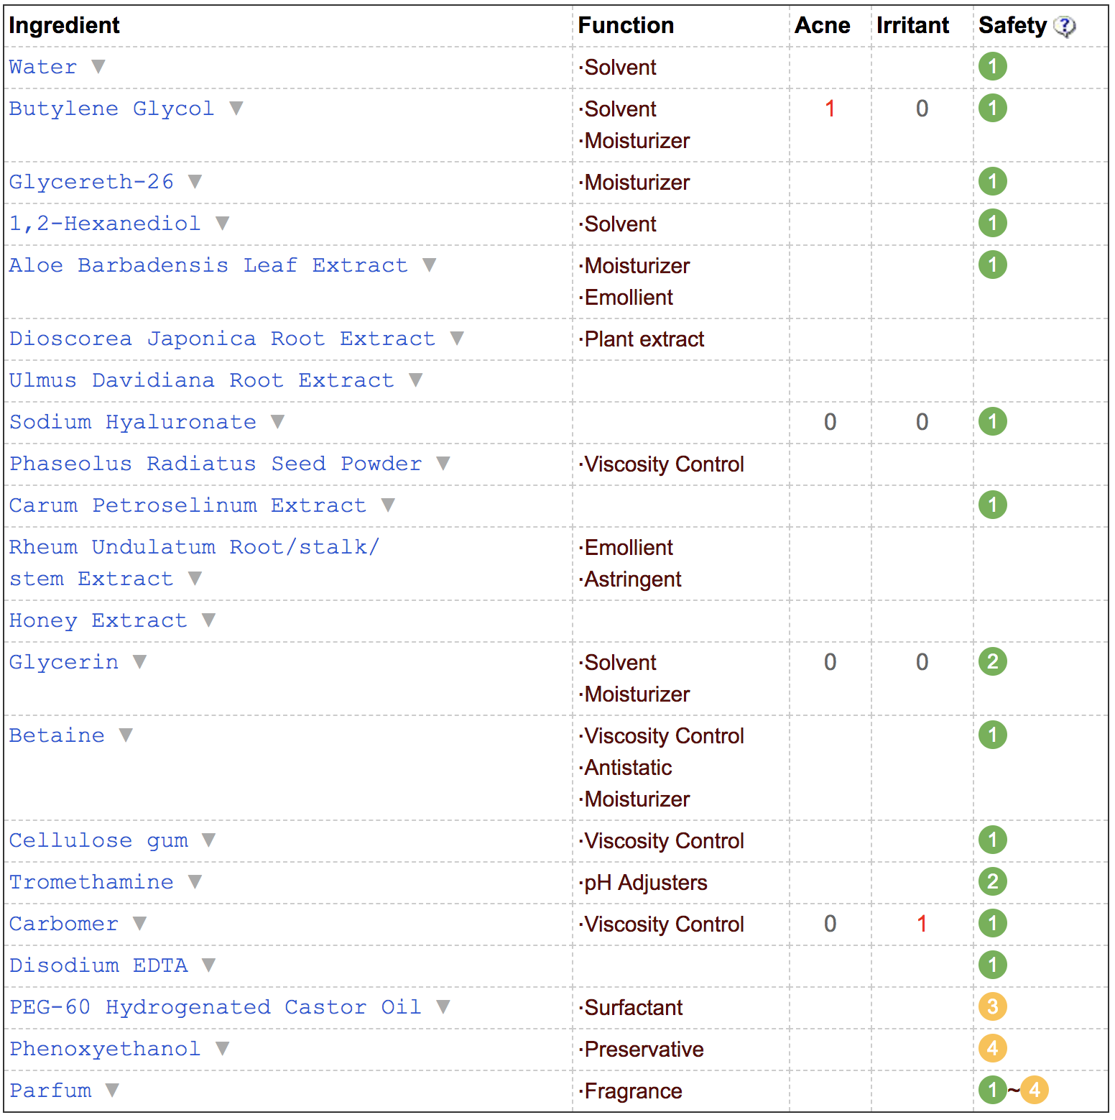Click the orange safety rating 3 badge
1115x1120 pixels.
coord(992,1007)
